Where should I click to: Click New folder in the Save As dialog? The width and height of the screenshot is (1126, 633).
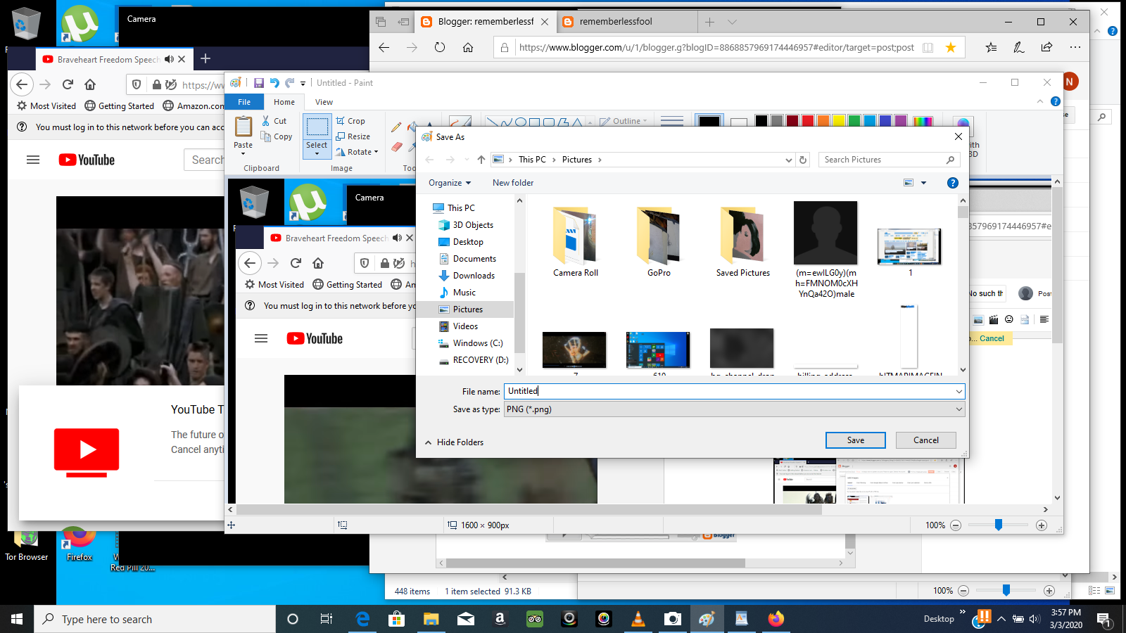click(x=513, y=183)
